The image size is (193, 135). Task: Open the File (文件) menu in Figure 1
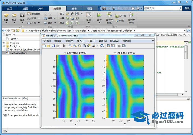47,41
